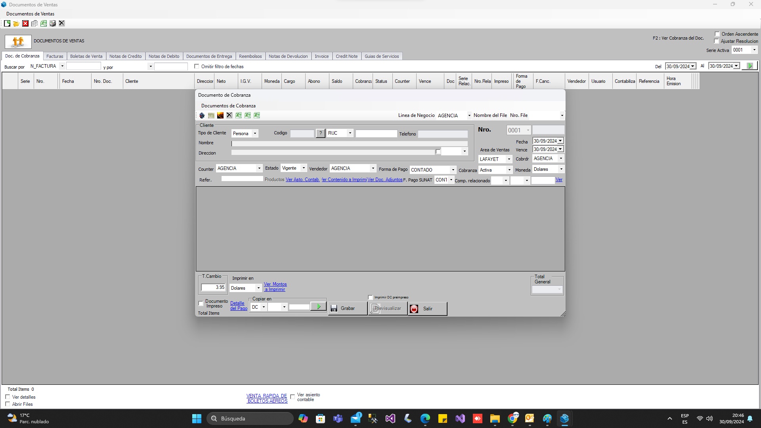Viewport: 761px width, 428px height.
Task: Open the Ver Asto. Contab. link
Action: pyautogui.click(x=302, y=180)
